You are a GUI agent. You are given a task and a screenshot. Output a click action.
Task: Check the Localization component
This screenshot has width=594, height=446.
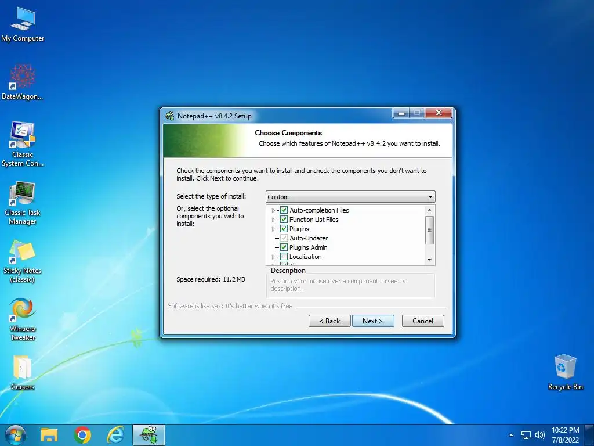pos(284,257)
